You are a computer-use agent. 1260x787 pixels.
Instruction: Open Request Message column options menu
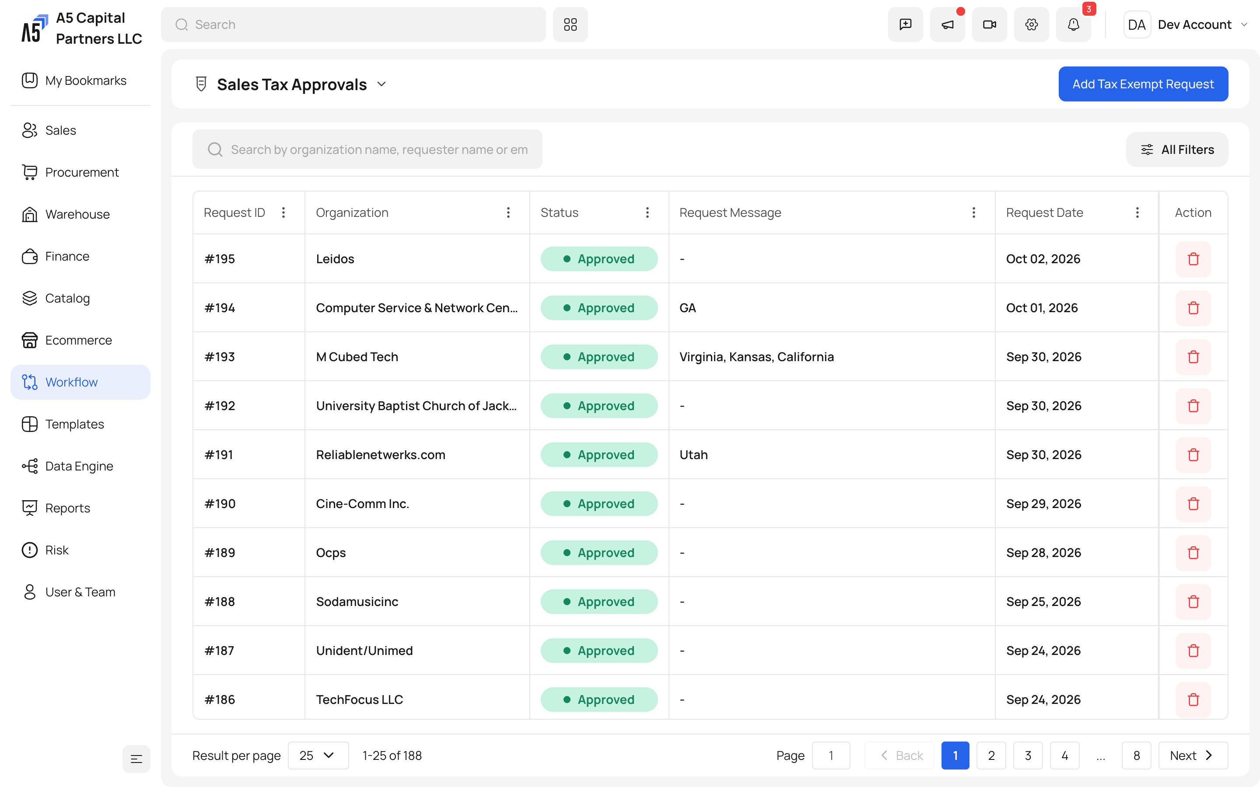(x=973, y=212)
